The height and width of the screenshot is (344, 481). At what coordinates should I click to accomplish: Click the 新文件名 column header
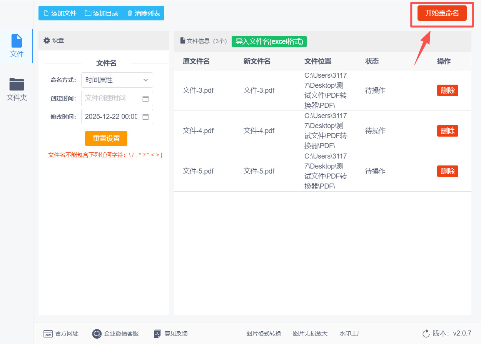tap(257, 61)
